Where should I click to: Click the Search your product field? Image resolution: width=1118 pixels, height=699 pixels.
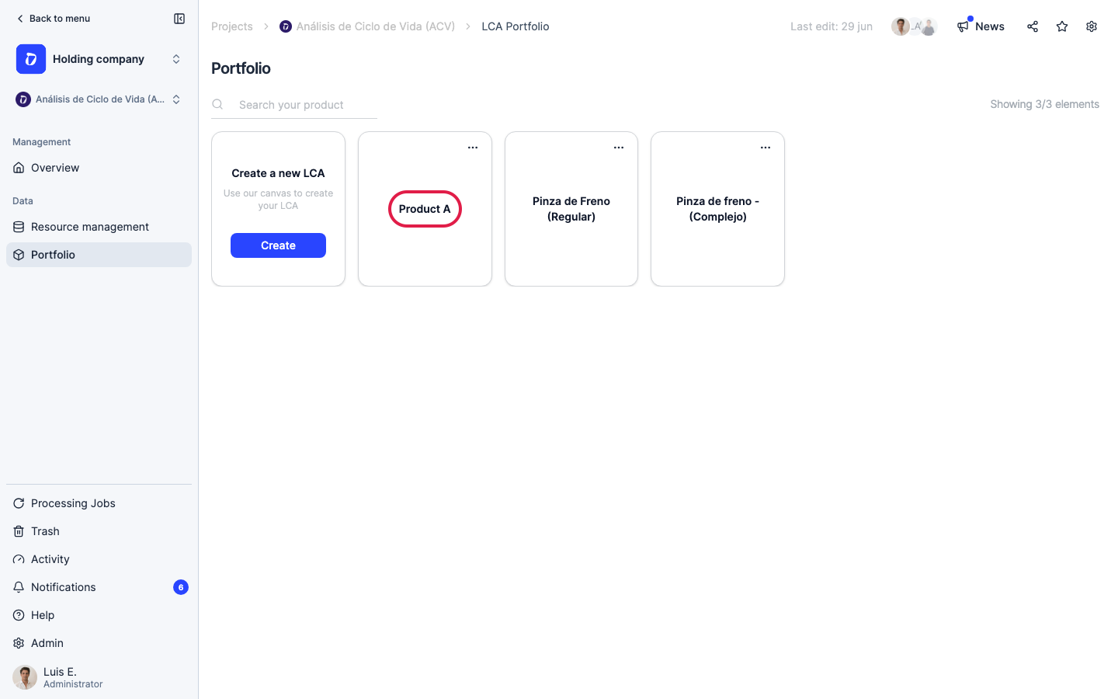(294, 105)
